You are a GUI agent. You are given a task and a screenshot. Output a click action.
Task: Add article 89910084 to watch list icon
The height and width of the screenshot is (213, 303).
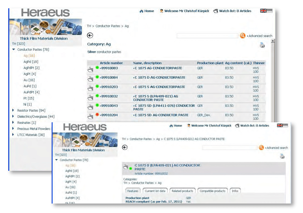(90, 78)
